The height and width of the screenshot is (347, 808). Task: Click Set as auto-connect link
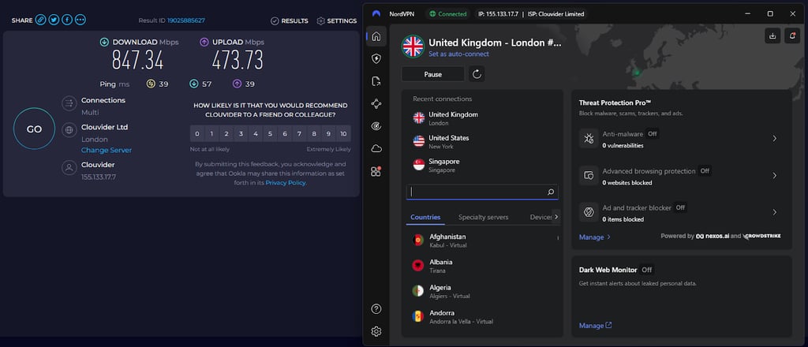(x=458, y=54)
